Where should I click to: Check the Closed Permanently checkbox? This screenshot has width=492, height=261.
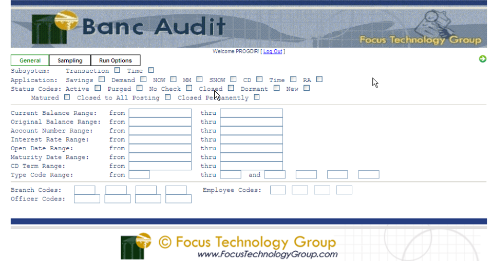[257, 97]
